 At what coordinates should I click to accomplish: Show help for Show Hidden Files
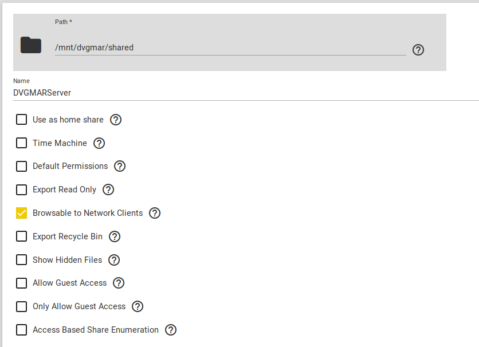114,260
